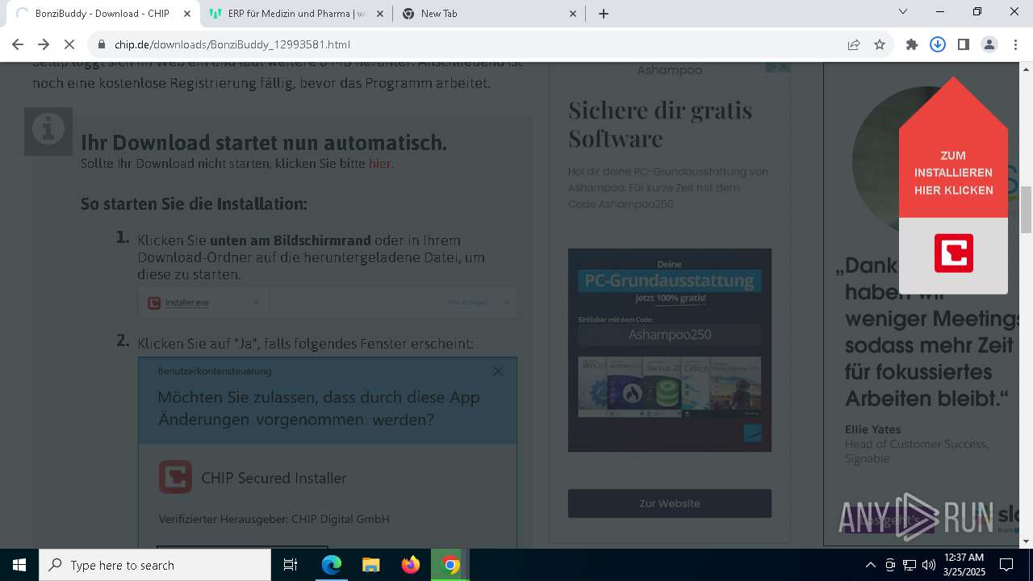The image size is (1033, 581).
Task: Click the page vertical scrollbar thumb
Action: 1027,209
